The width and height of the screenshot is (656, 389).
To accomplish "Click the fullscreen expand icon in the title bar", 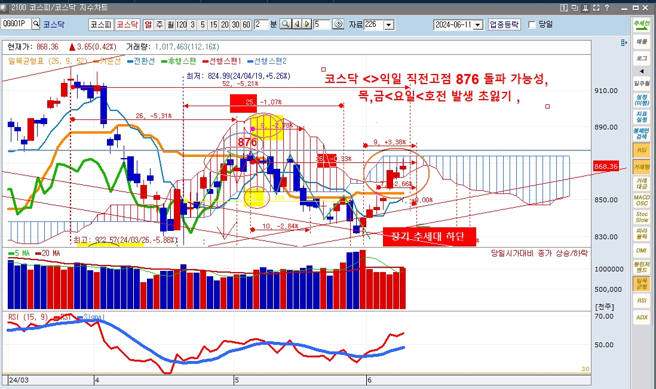I will [596, 8].
